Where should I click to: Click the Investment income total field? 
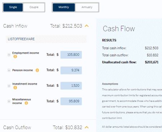(71, 86)
